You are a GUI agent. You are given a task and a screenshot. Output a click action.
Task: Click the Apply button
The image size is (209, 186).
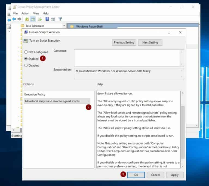[x=175, y=175]
